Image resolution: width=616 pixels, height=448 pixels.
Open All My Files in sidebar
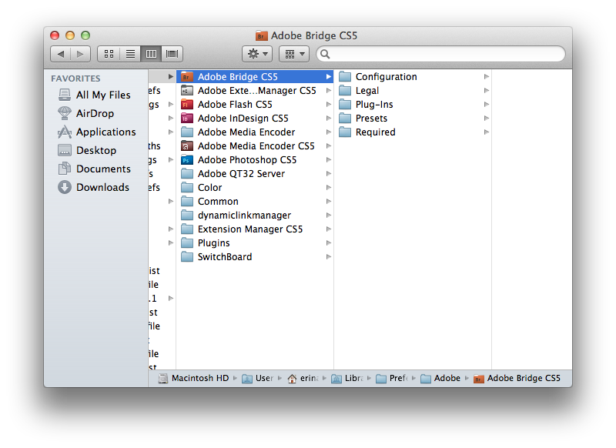pyautogui.click(x=94, y=95)
